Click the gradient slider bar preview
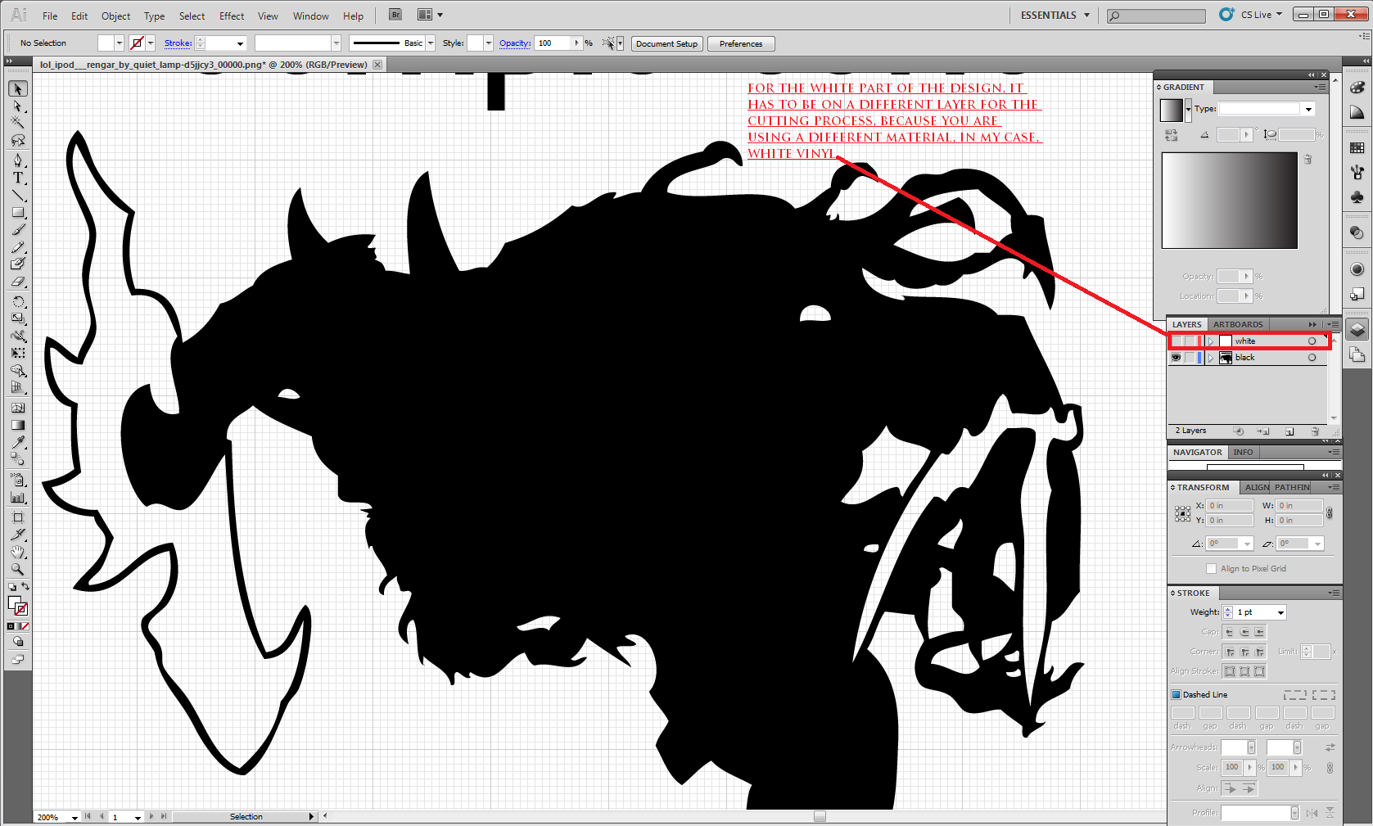 (x=1229, y=201)
